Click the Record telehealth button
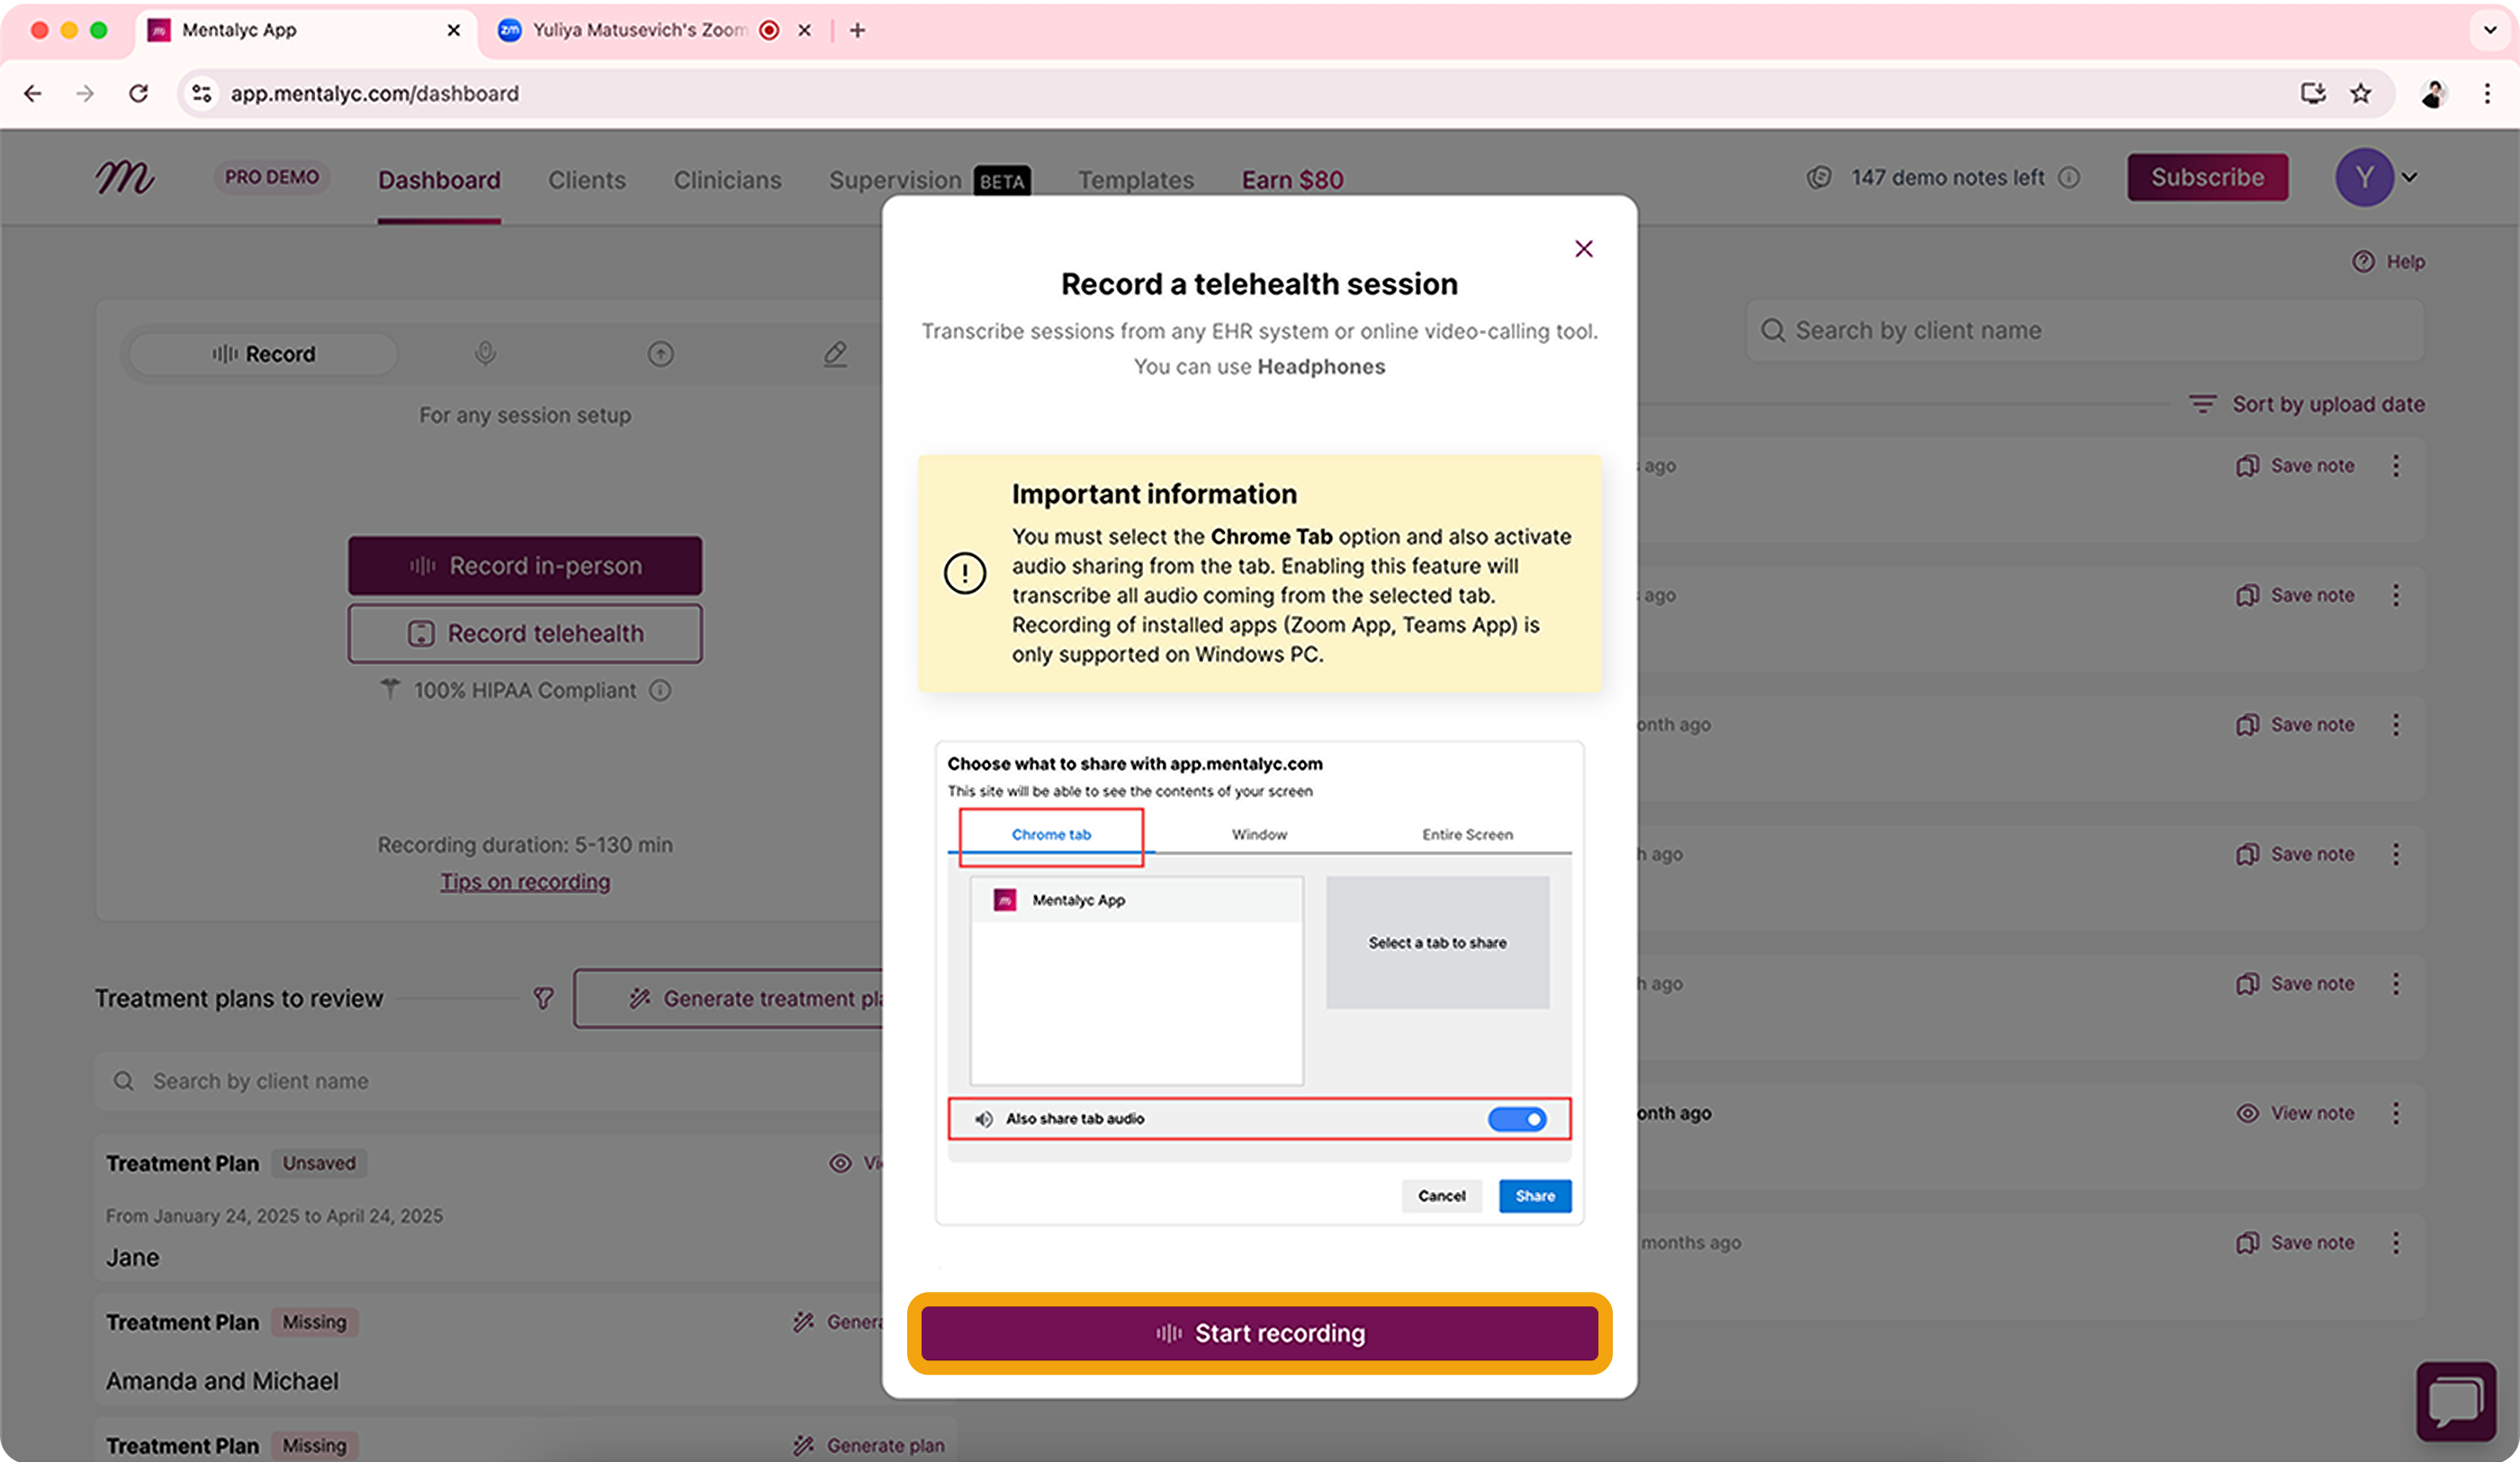2520x1462 pixels. click(525, 634)
